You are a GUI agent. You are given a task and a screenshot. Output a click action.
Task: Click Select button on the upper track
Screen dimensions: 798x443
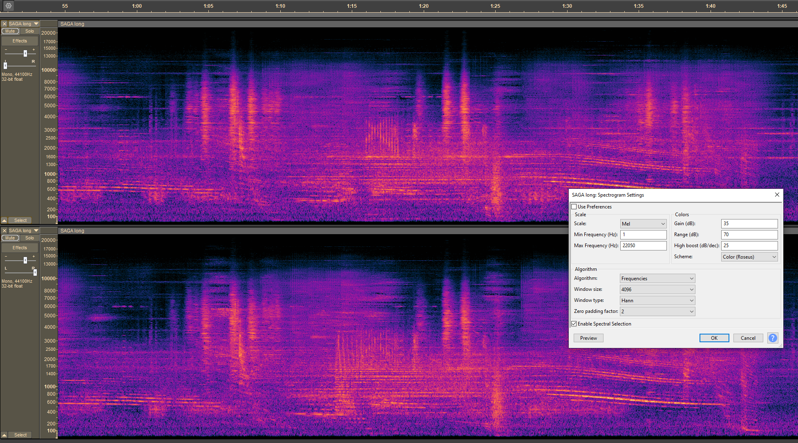point(20,220)
